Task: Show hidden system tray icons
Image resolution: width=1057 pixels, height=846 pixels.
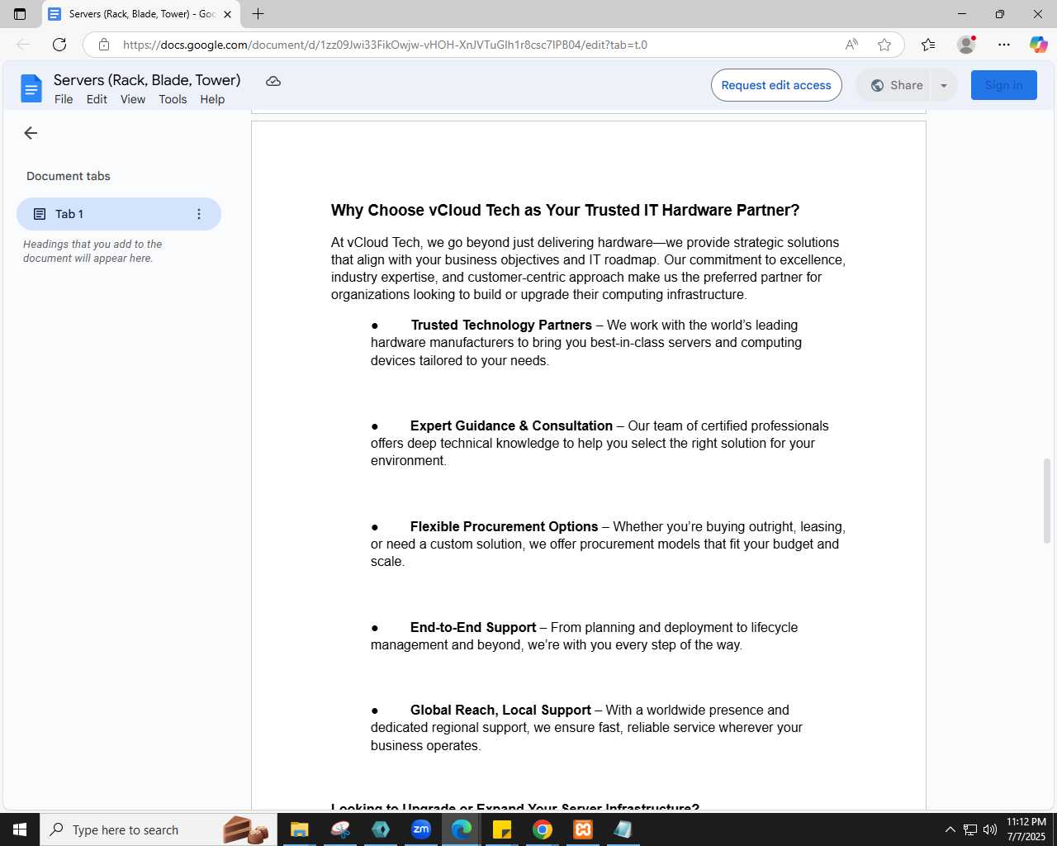Action: pyautogui.click(x=950, y=829)
